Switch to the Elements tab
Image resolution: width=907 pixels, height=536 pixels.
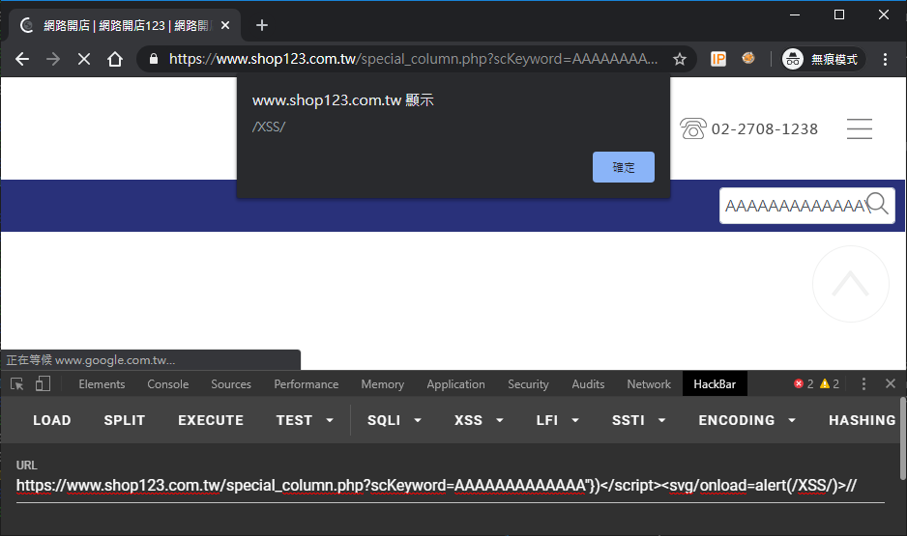point(102,384)
